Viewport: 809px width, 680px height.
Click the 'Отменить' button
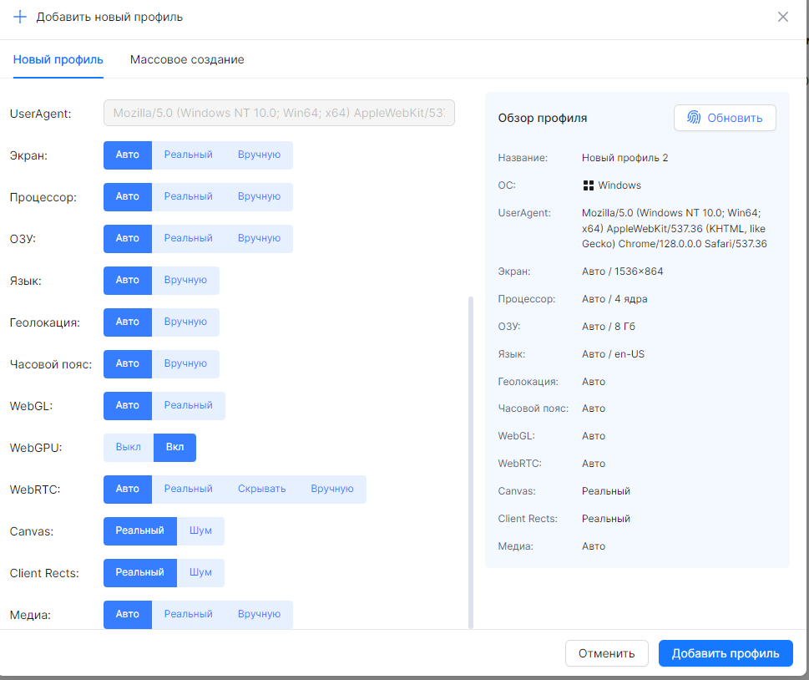pos(606,653)
